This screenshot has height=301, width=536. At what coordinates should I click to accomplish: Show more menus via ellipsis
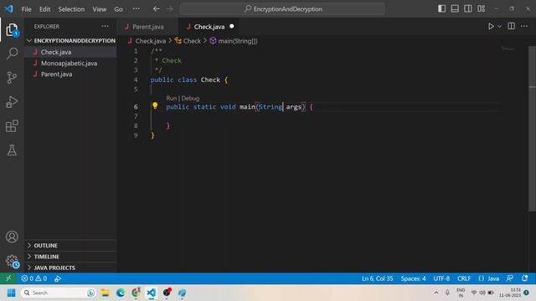136,9
